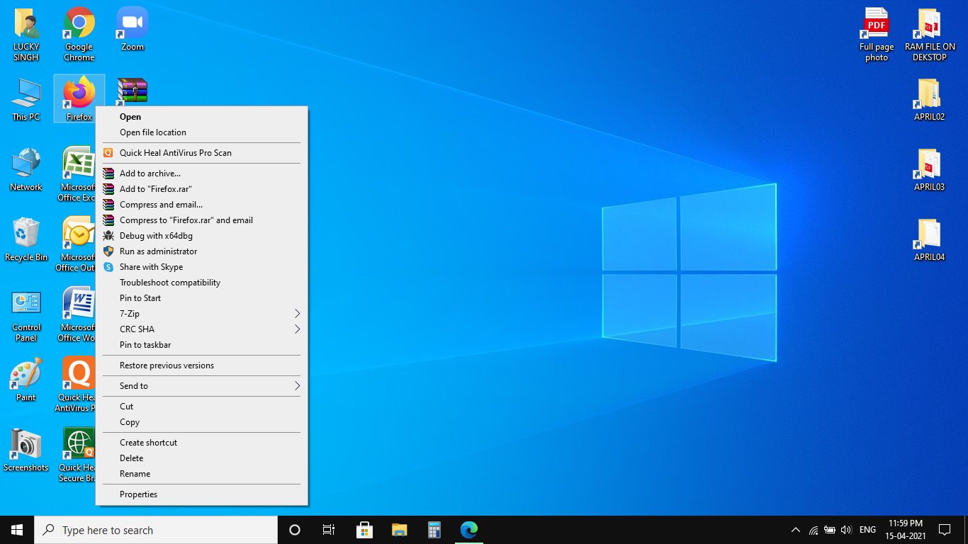Choose Pin to Start
968x544 pixels.
201,298
